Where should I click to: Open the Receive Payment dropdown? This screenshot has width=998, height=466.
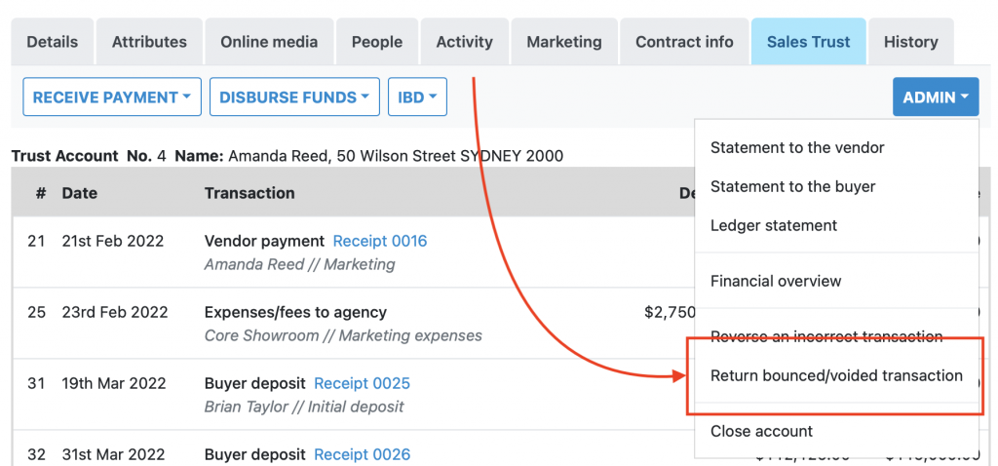point(111,97)
